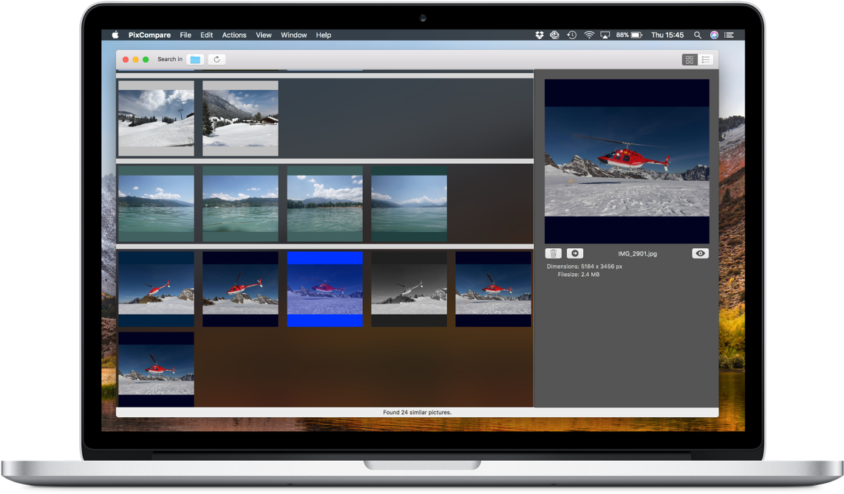Click the refresh comparison icon
The image size is (844, 494).
pos(217,59)
